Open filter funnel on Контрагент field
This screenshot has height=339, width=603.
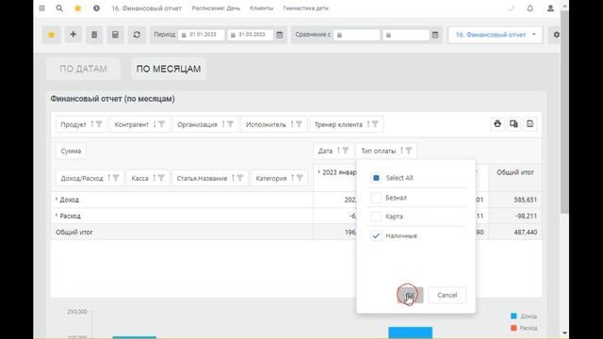click(x=161, y=124)
